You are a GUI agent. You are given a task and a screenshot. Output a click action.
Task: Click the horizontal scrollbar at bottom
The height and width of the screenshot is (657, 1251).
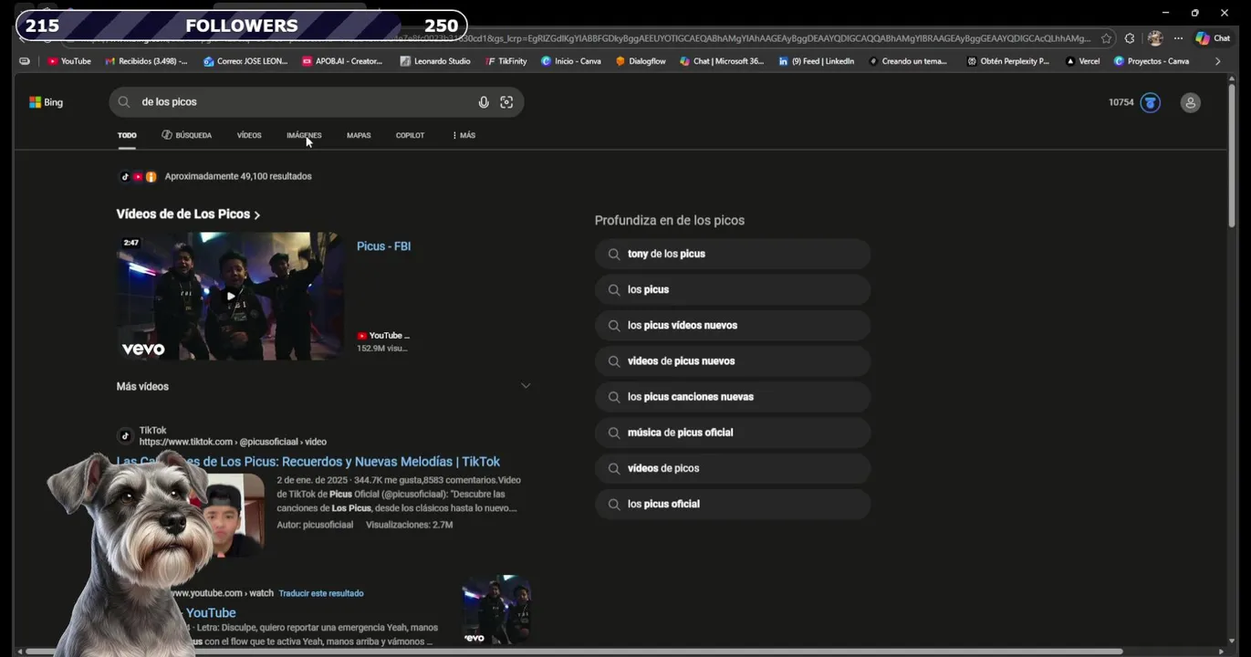coord(575,652)
